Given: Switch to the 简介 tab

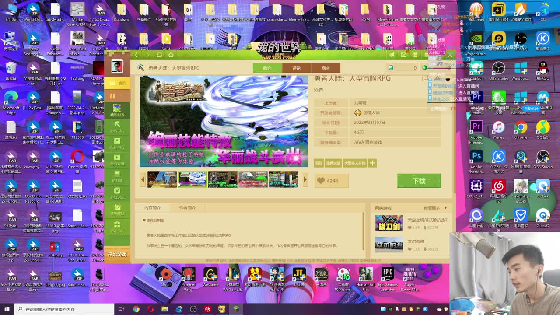Looking at the screenshot, I should point(267,68).
